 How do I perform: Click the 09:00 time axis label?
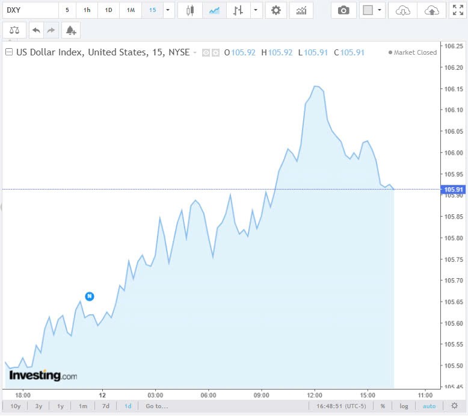261,395
